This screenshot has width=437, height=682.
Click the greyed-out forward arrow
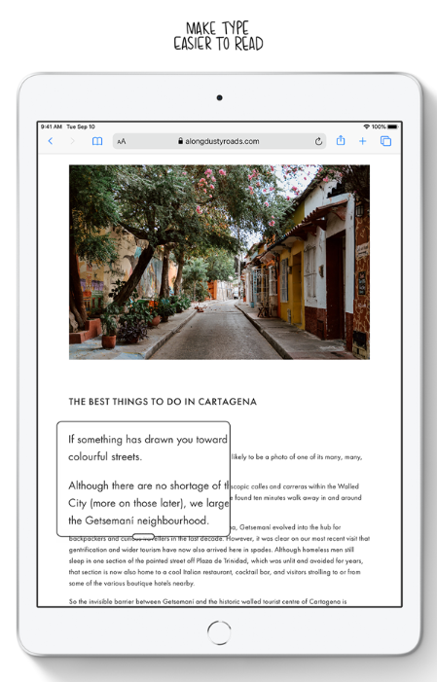pyautogui.click(x=73, y=141)
